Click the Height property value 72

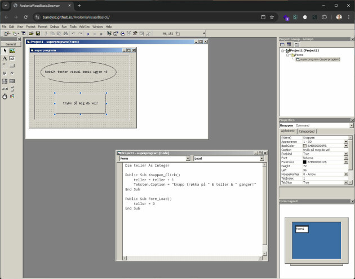[x=326, y=166]
